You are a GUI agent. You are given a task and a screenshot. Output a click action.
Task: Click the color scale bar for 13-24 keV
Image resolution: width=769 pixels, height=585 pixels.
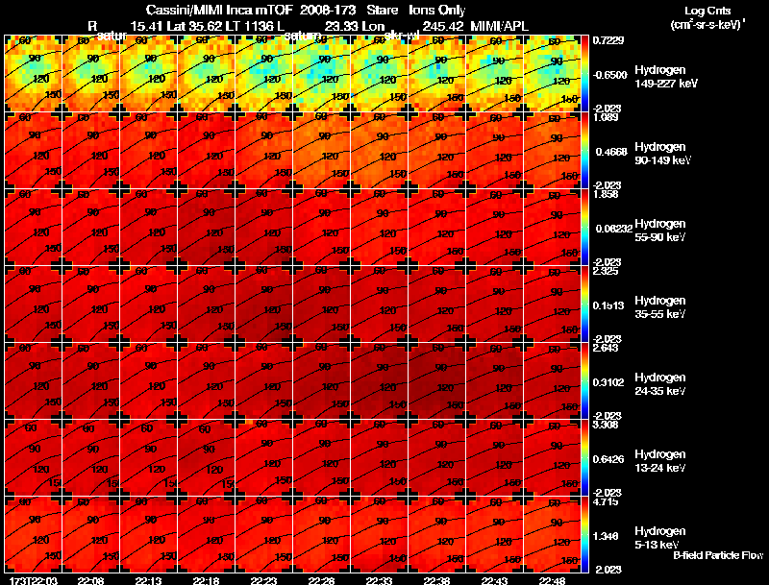point(584,457)
